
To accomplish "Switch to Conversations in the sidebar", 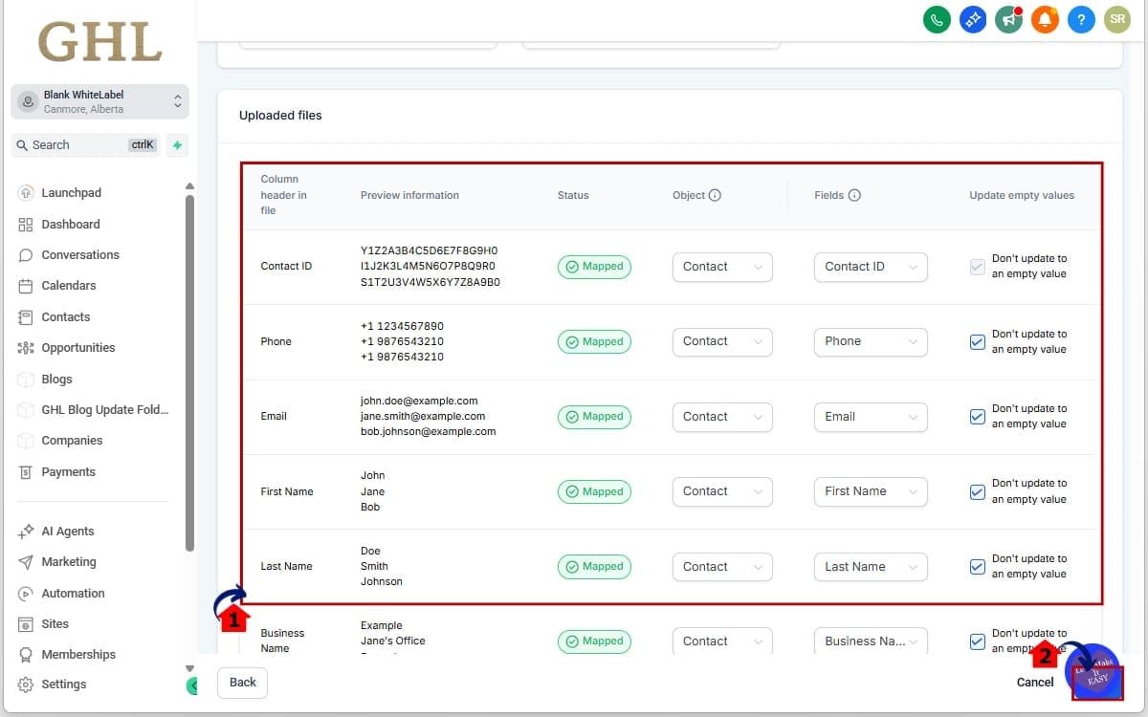I will click(80, 254).
